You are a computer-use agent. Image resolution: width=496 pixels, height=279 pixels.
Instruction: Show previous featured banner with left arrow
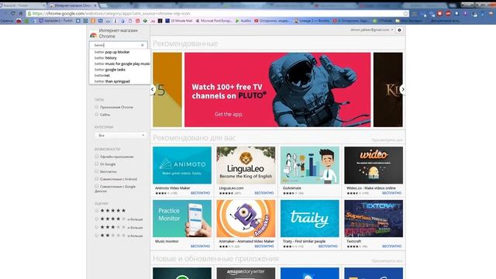coord(153,90)
